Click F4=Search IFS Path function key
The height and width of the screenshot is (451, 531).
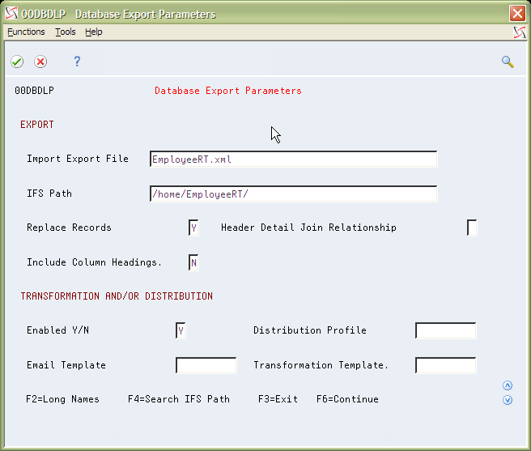(x=179, y=399)
